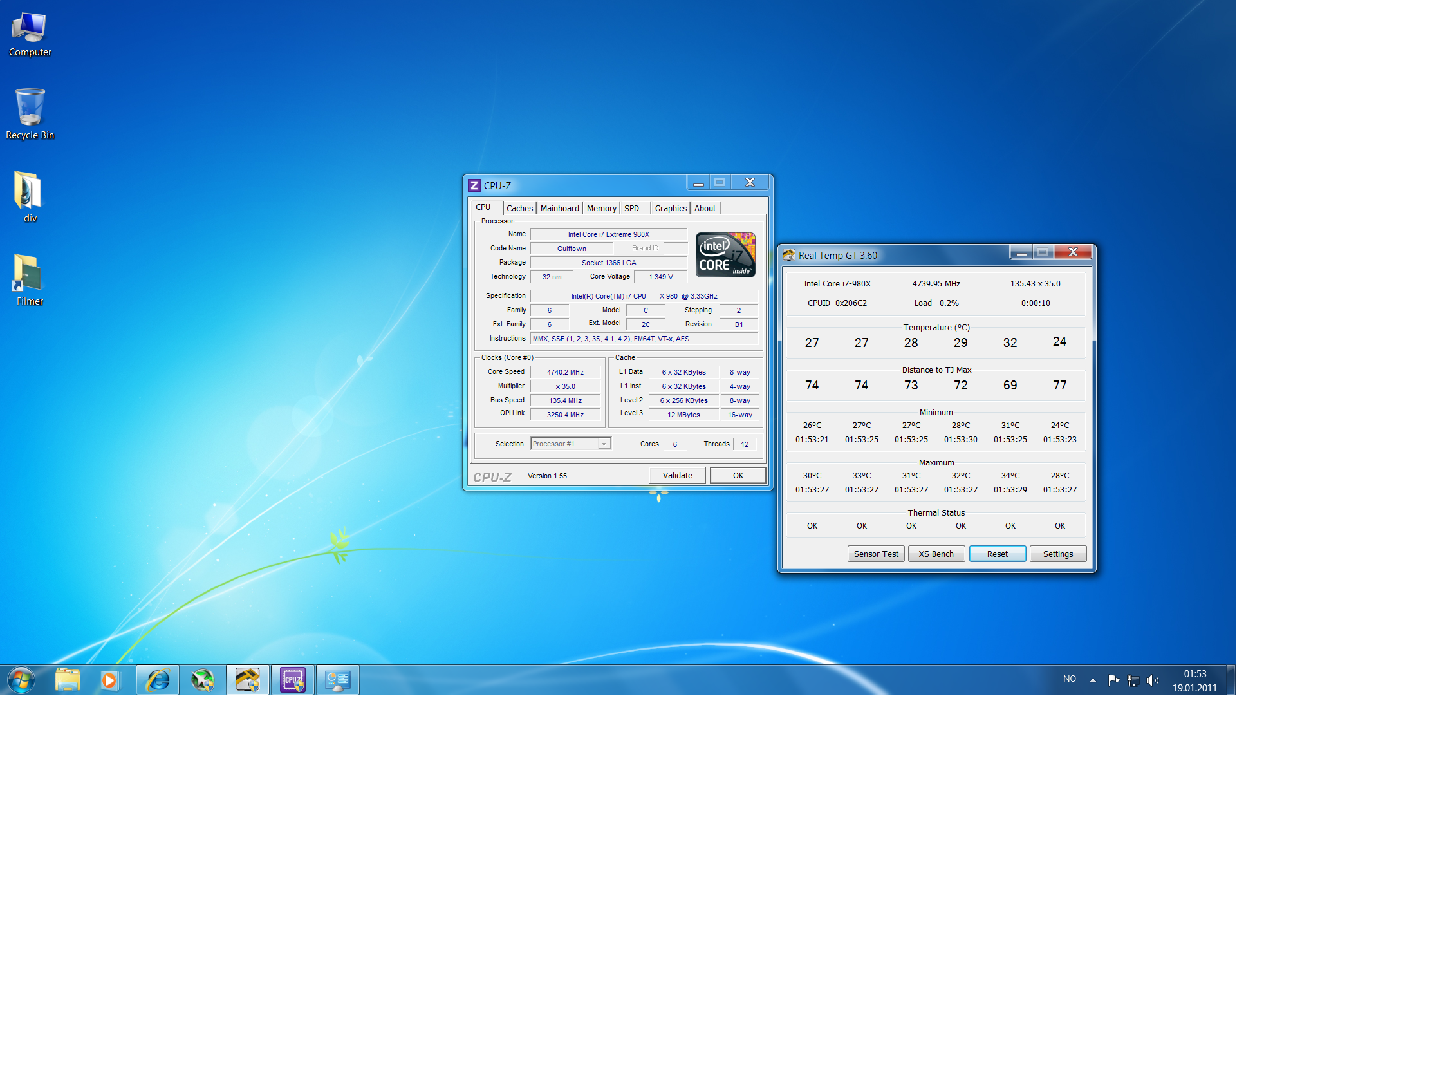Switch to Real Temp taskbar button
The height and width of the screenshot is (1088, 1450).
247,680
